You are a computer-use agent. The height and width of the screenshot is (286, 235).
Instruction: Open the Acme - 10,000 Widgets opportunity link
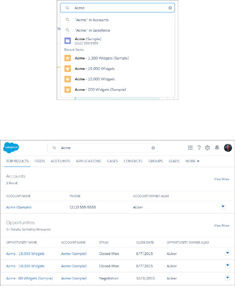click(x=25, y=266)
